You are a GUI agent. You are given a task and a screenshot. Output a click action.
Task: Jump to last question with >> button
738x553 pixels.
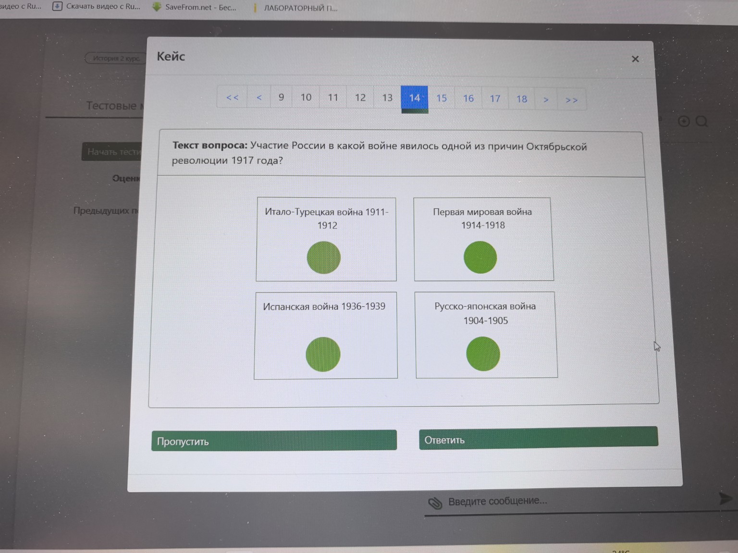[571, 100]
